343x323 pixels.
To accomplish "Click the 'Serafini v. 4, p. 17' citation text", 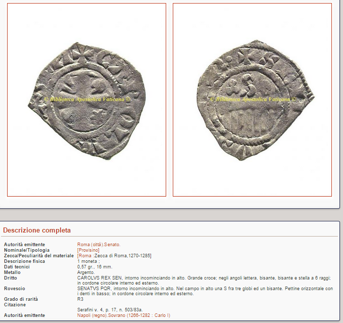I will tap(96, 310).
